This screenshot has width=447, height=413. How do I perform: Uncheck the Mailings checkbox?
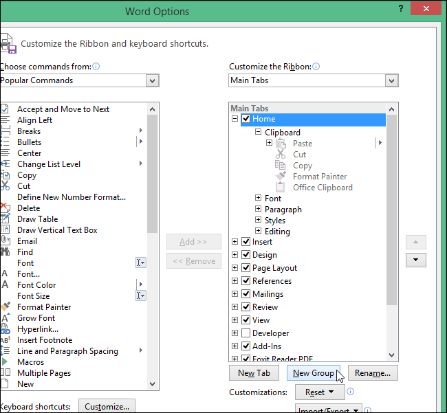246,293
